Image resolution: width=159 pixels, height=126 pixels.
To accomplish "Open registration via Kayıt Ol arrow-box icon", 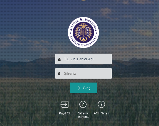I will pyautogui.click(x=64, y=104).
